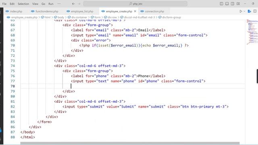Click line number 82 in the gutter
Viewport: 258px width, 145px height.
click(12, 106)
